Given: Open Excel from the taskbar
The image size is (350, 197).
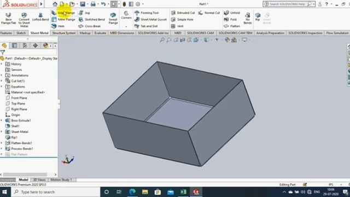Looking at the screenshot, I should pos(184,192).
